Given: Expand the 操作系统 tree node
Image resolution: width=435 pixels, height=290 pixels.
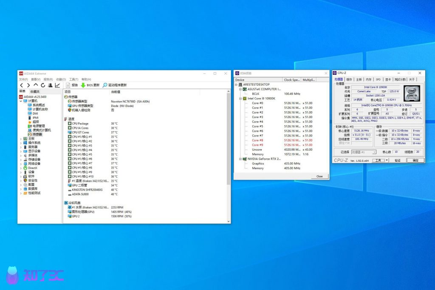Looking at the screenshot, I should point(21,143).
